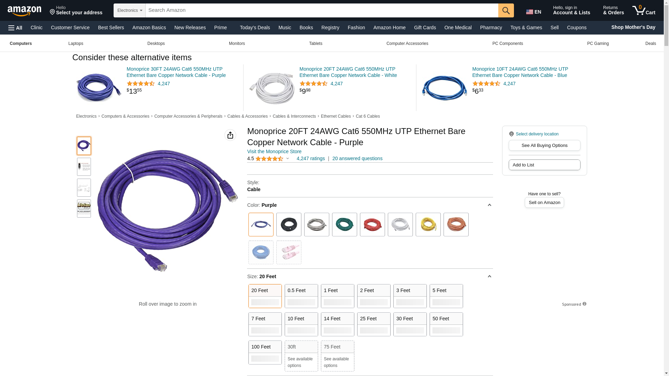Open Today's Deals in navigation bar
This screenshot has width=669, height=376.
[x=254, y=28]
